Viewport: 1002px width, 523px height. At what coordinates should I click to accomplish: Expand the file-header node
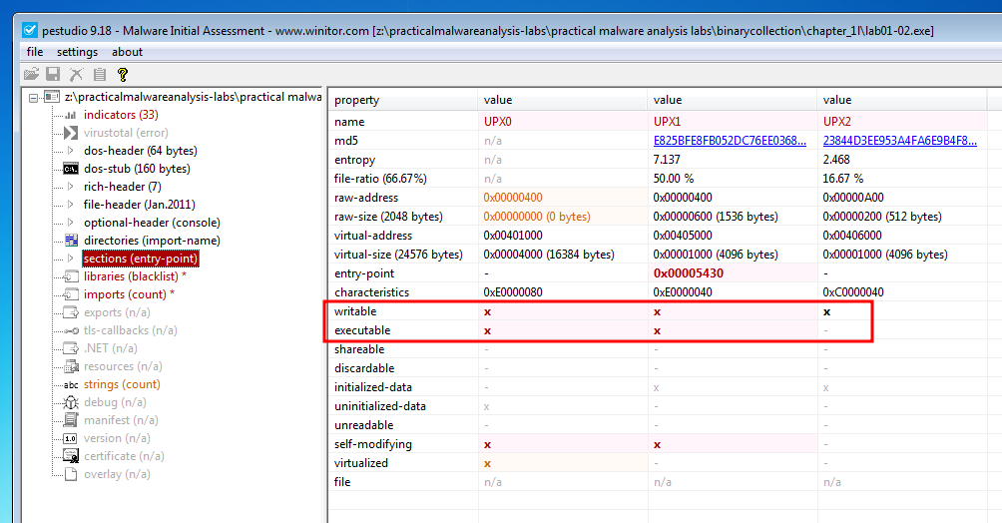70,205
